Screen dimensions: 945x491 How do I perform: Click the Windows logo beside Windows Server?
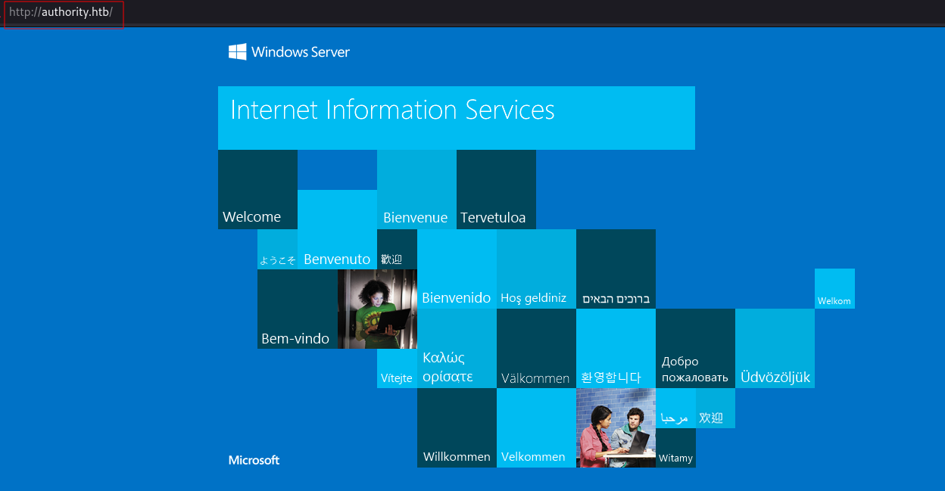coord(238,51)
